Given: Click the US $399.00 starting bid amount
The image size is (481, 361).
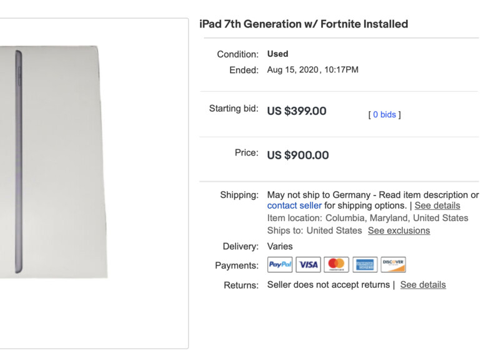Looking at the screenshot, I should point(297,111).
